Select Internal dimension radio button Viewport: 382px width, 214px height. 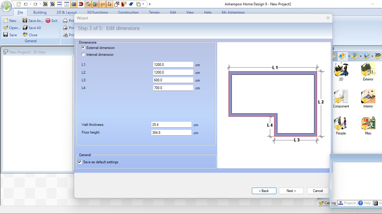[x=83, y=55]
